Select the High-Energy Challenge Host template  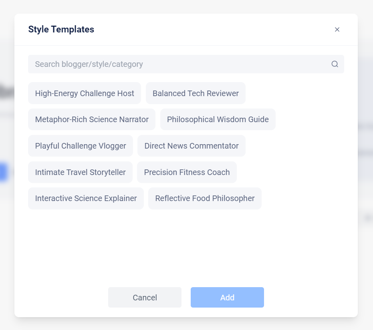(85, 93)
